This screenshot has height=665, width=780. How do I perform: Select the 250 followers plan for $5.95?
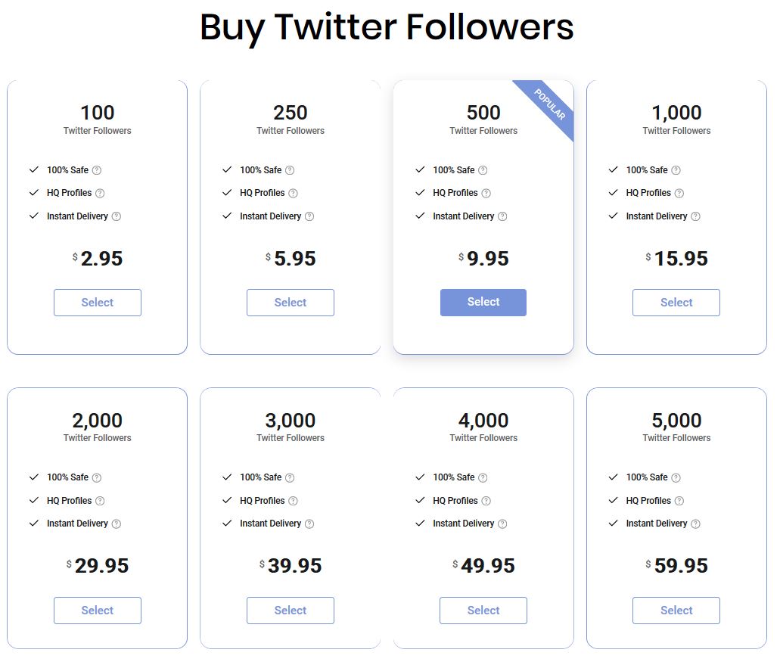pyautogui.click(x=291, y=303)
